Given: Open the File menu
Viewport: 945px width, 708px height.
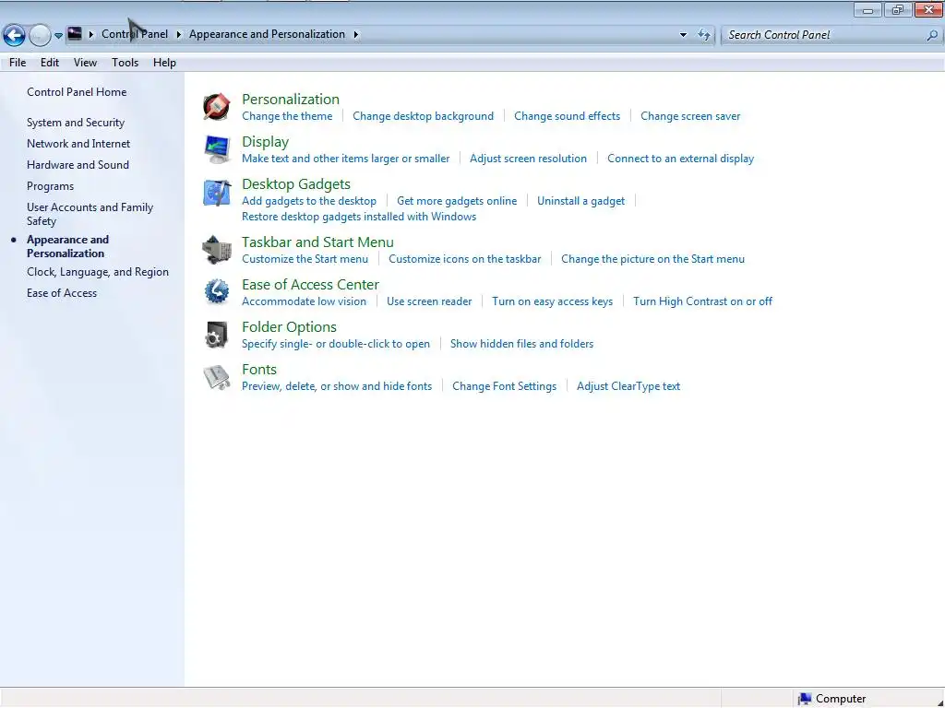Looking at the screenshot, I should point(18,63).
